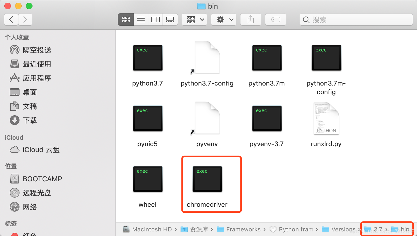Switch to column view mode
Image resolution: width=417 pixels, height=236 pixels.
pyautogui.click(x=155, y=19)
